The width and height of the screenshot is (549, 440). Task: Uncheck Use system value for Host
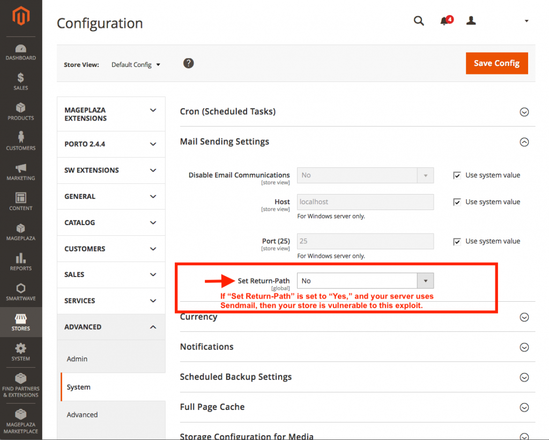tap(457, 202)
